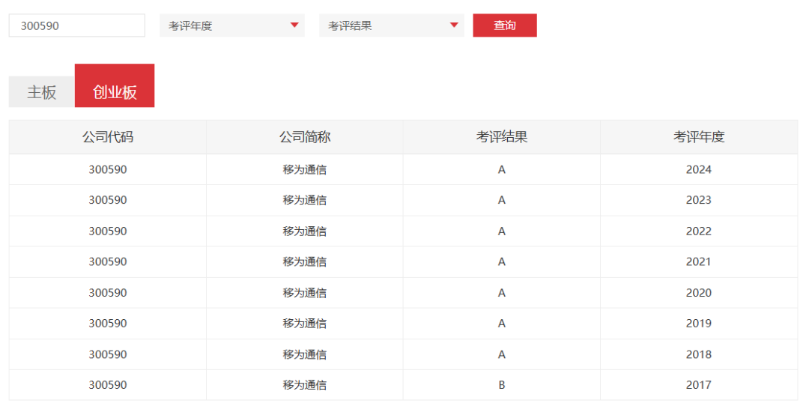The height and width of the screenshot is (412, 809).
Task: Click the red 查询 button
Action: [x=505, y=25]
